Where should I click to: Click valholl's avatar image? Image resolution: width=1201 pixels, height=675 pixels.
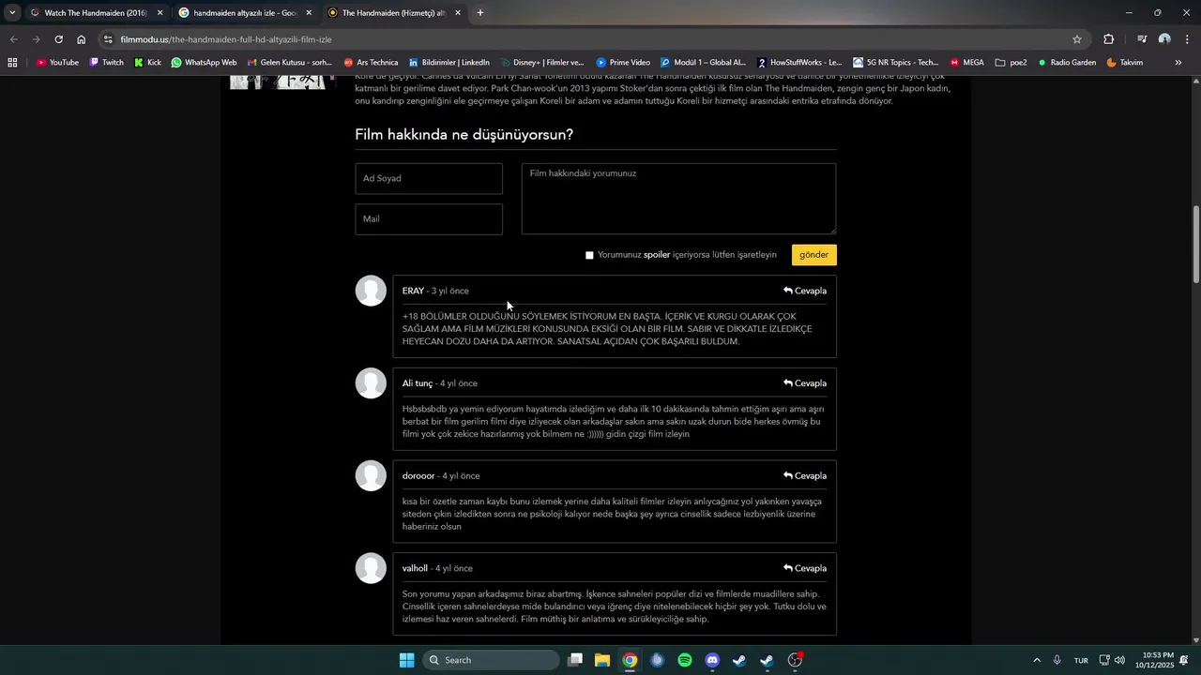pyautogui.click(x=371, y=568)
